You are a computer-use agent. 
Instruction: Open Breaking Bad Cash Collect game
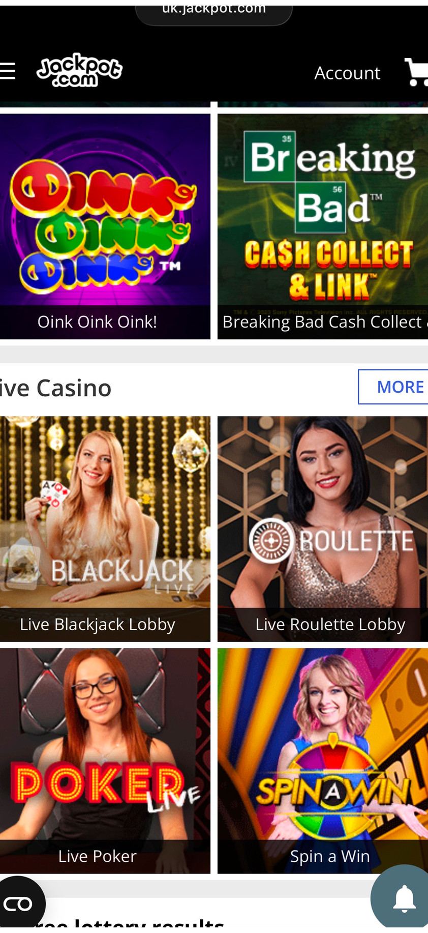click(323, 226)
